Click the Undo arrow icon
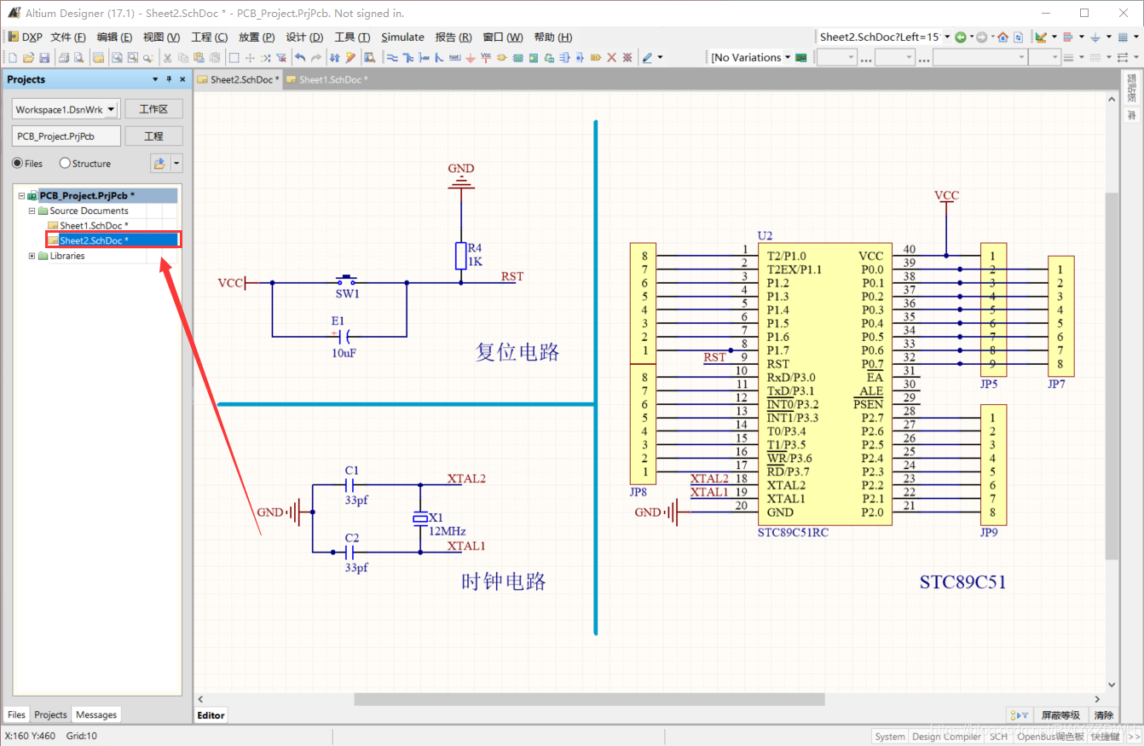This screenshot has width=1144, height=746. pyautogui.click(x=300, y=57)
